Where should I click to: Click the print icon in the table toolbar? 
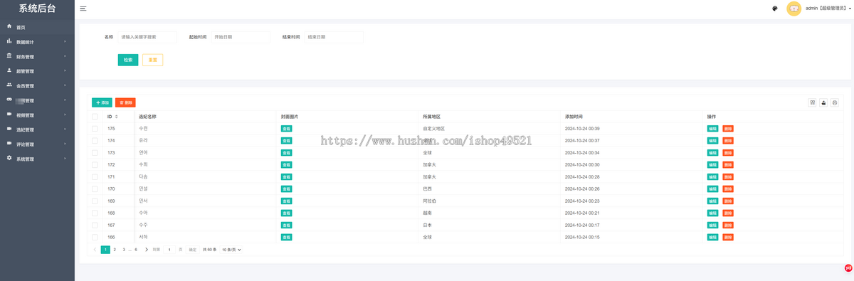tap(835, 102)
